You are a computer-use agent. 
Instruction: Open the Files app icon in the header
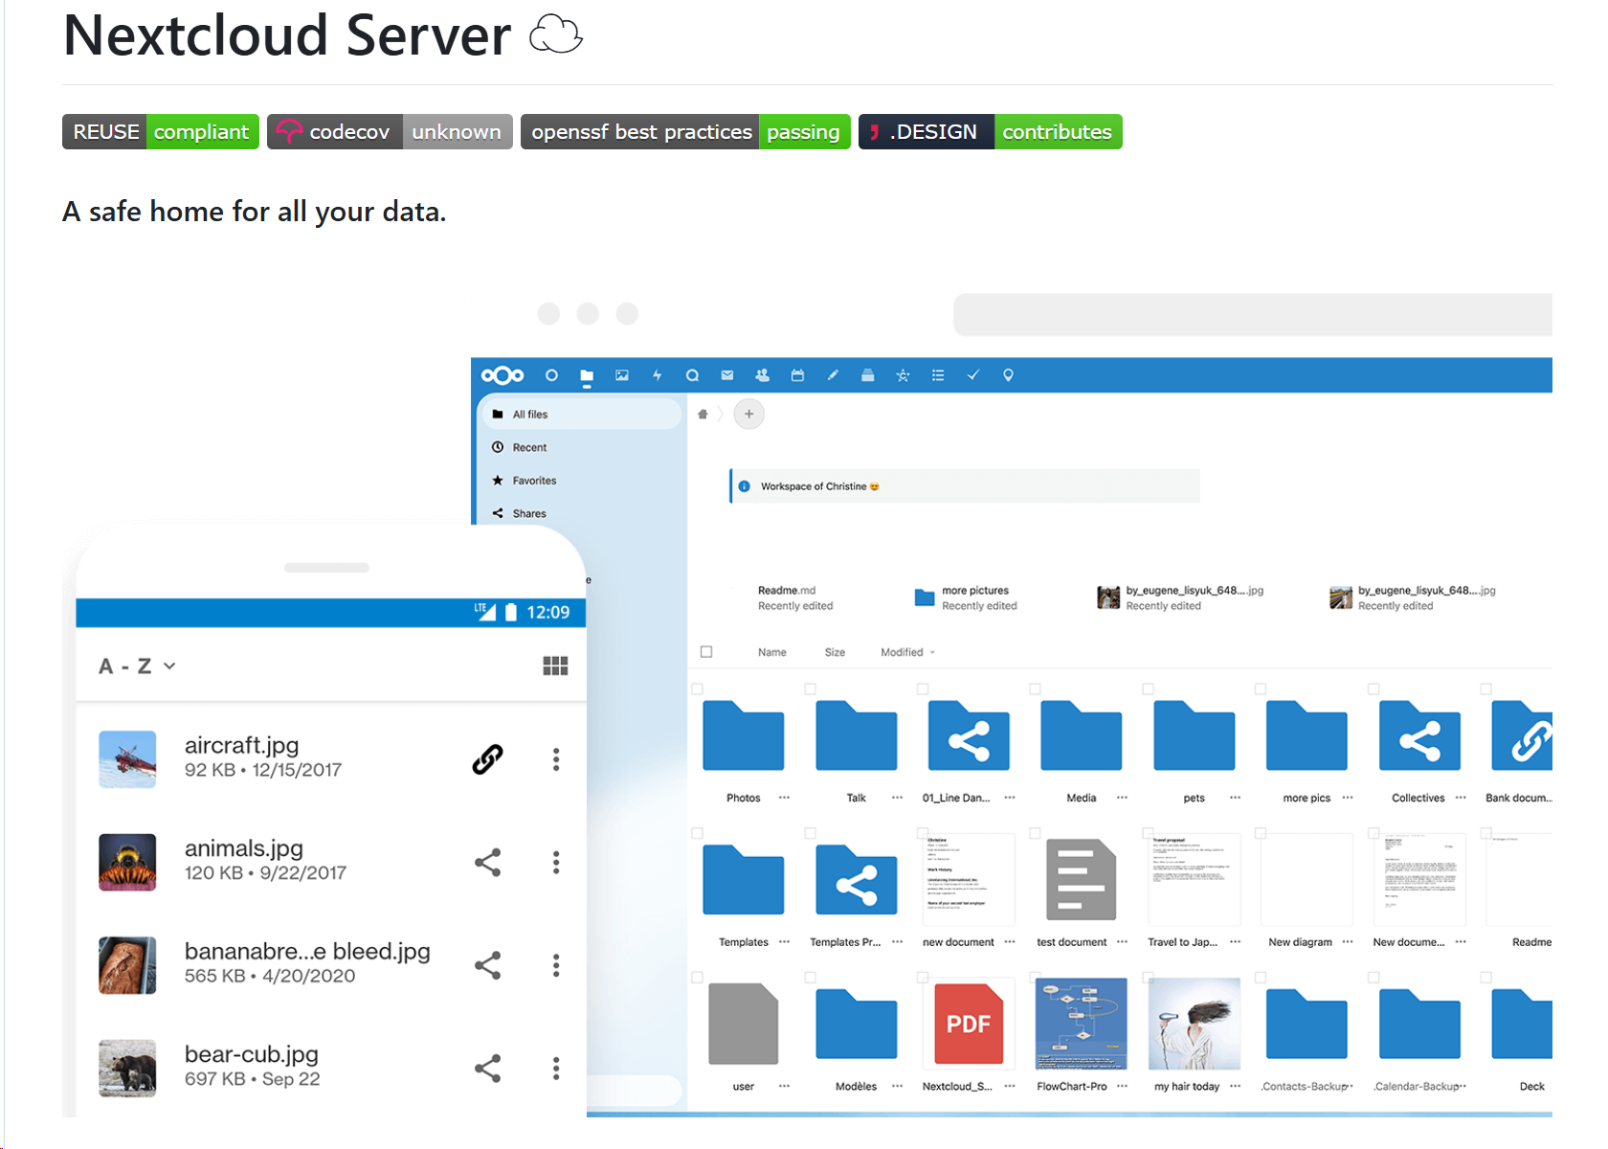click(587, 376)
